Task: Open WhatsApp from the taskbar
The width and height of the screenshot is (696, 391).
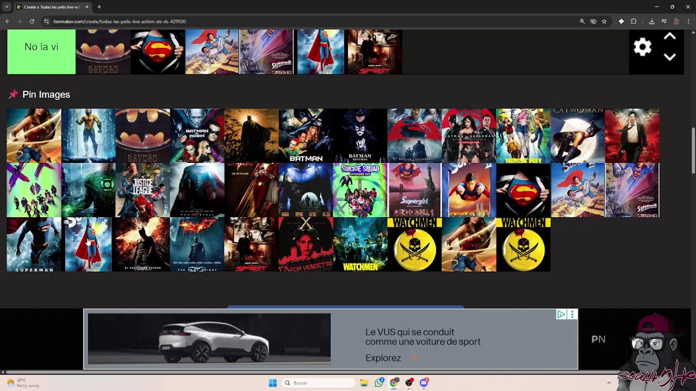Action: (379, 383)
